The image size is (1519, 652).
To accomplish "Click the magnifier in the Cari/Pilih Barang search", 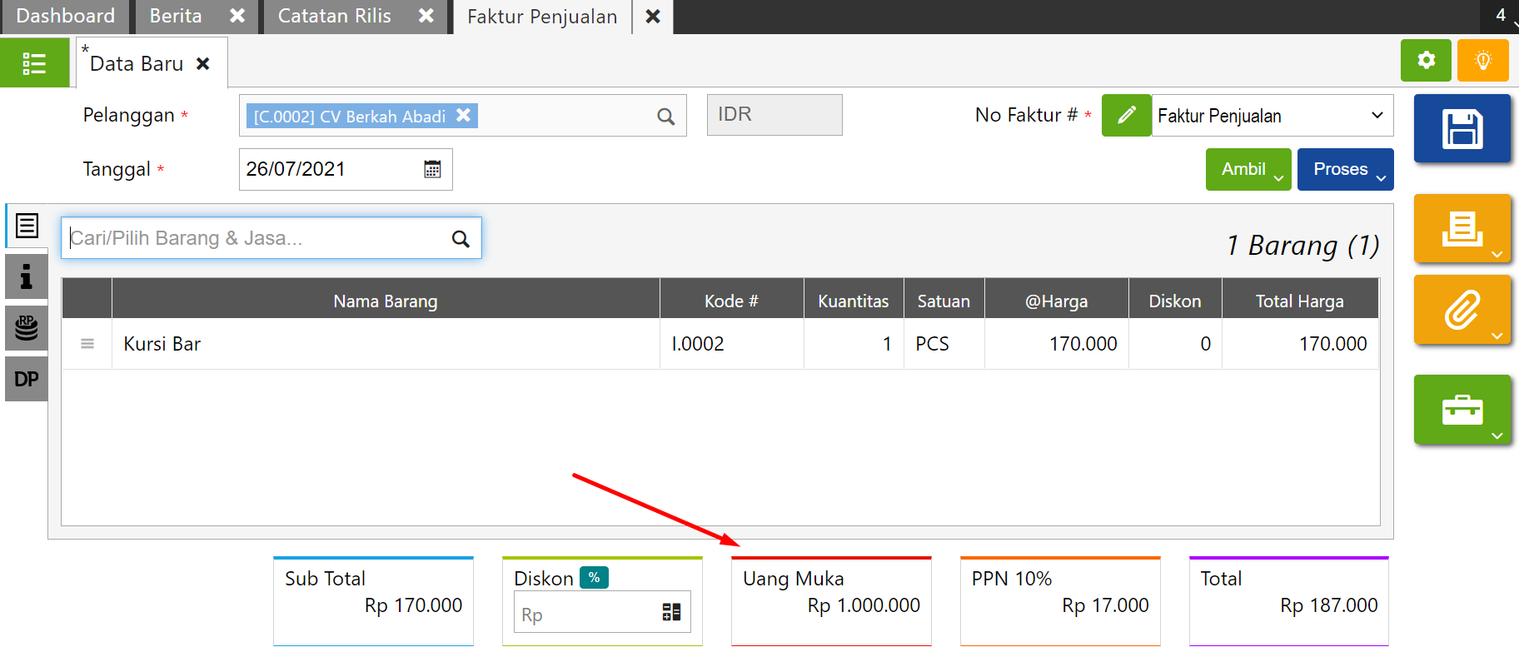I will click(461, 239).
